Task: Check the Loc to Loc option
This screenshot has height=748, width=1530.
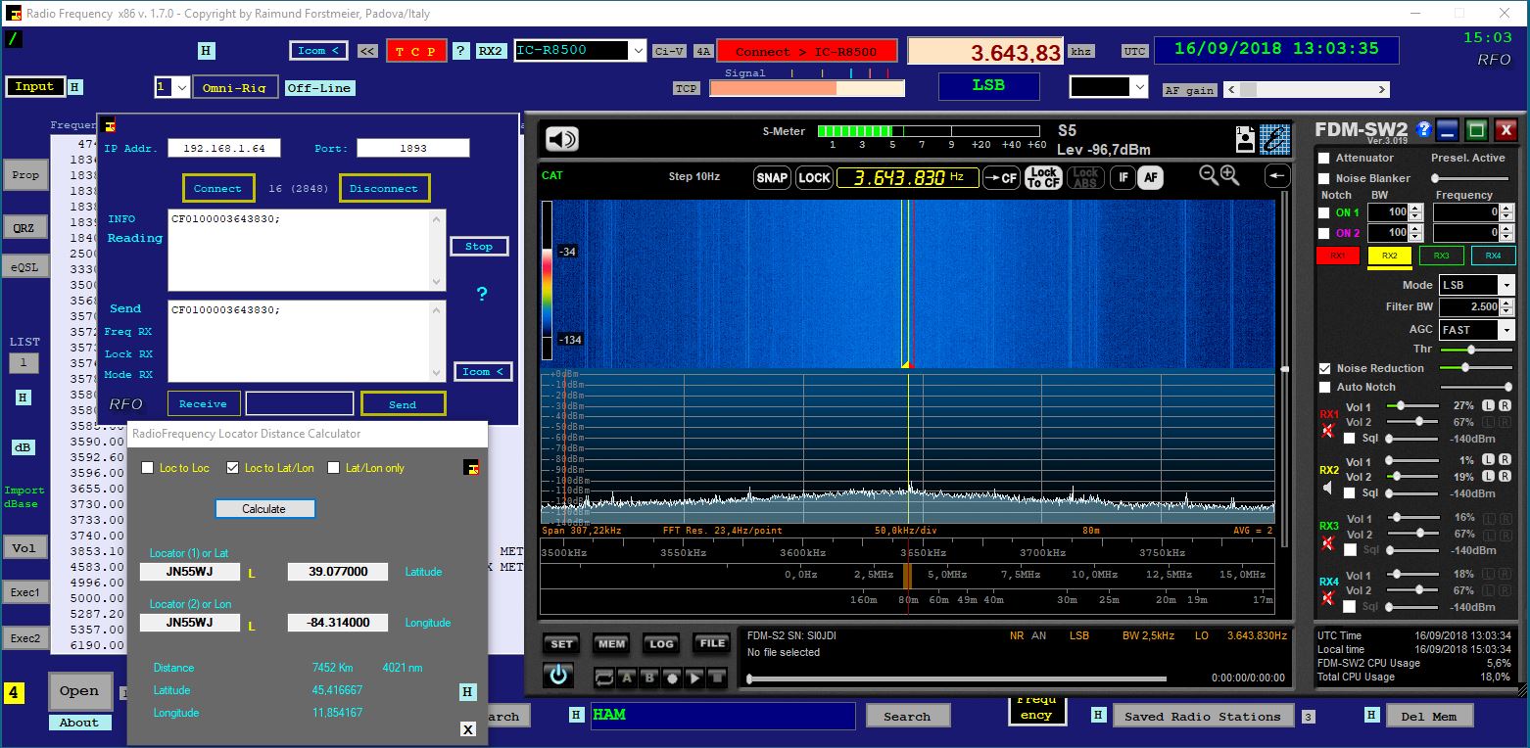Action: (x=149, y=468)
